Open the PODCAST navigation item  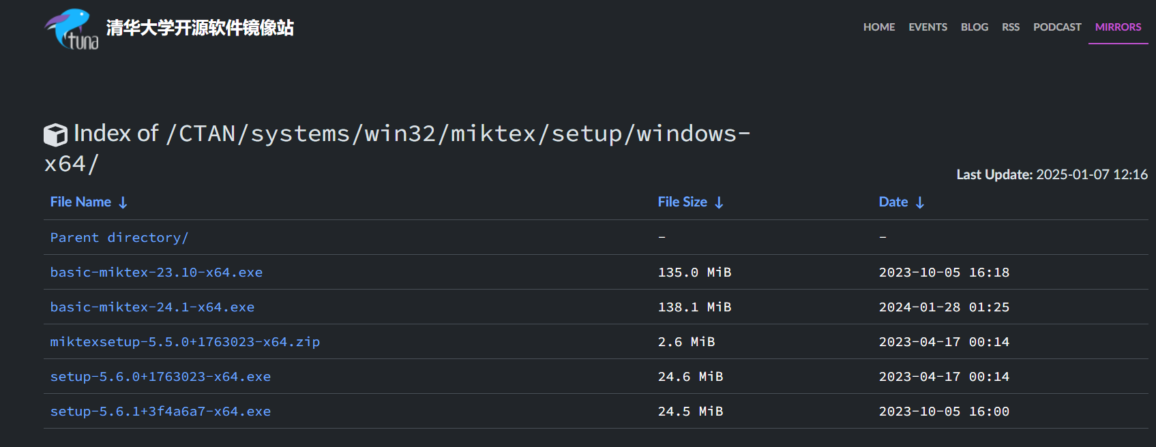pos(1056,27)
